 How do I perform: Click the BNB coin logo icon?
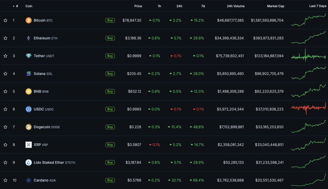pyautogui.click(x=29, y=91)
